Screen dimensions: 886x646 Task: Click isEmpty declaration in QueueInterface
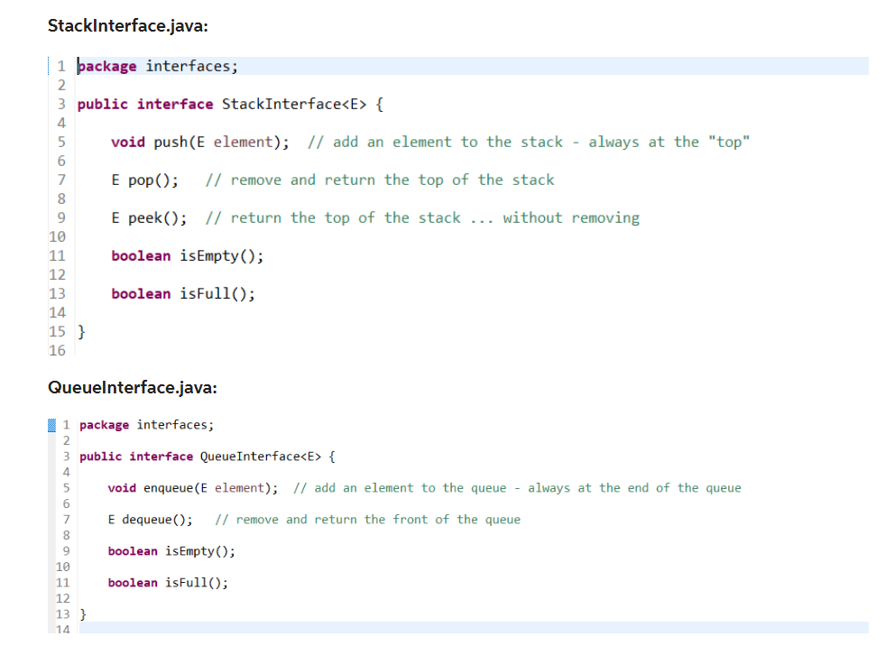171,550
